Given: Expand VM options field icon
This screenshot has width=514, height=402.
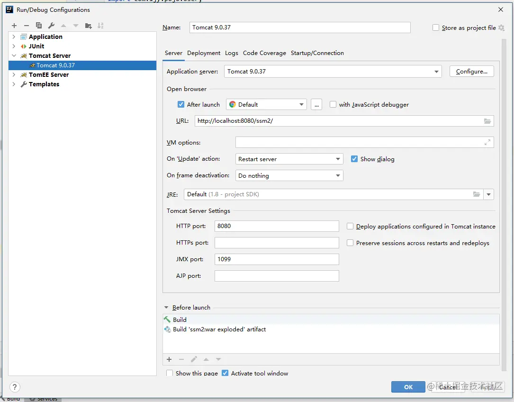Looking at the screenshot, I should click(487, 142).
